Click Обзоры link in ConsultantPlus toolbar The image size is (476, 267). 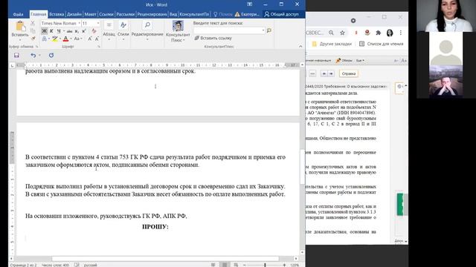pos(344,61)
